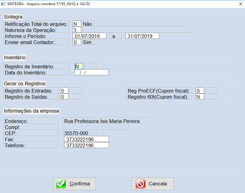Click the Endereço Rua Professora Isis field
245x193 pixels.
(106, 121)
